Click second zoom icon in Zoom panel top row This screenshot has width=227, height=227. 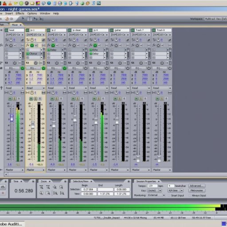click(48, 187)
